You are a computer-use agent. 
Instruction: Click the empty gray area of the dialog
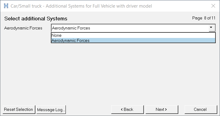click(110, 73)
